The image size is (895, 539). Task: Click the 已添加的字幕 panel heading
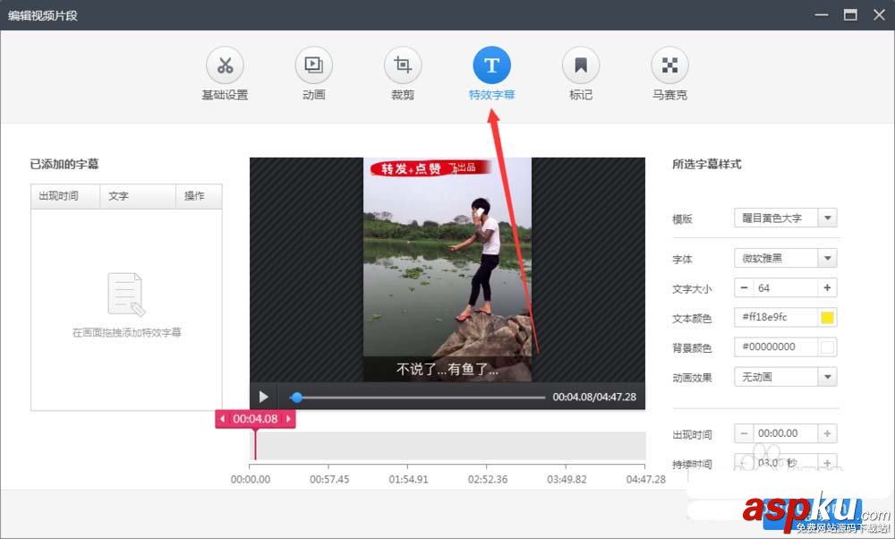(64, 164)
